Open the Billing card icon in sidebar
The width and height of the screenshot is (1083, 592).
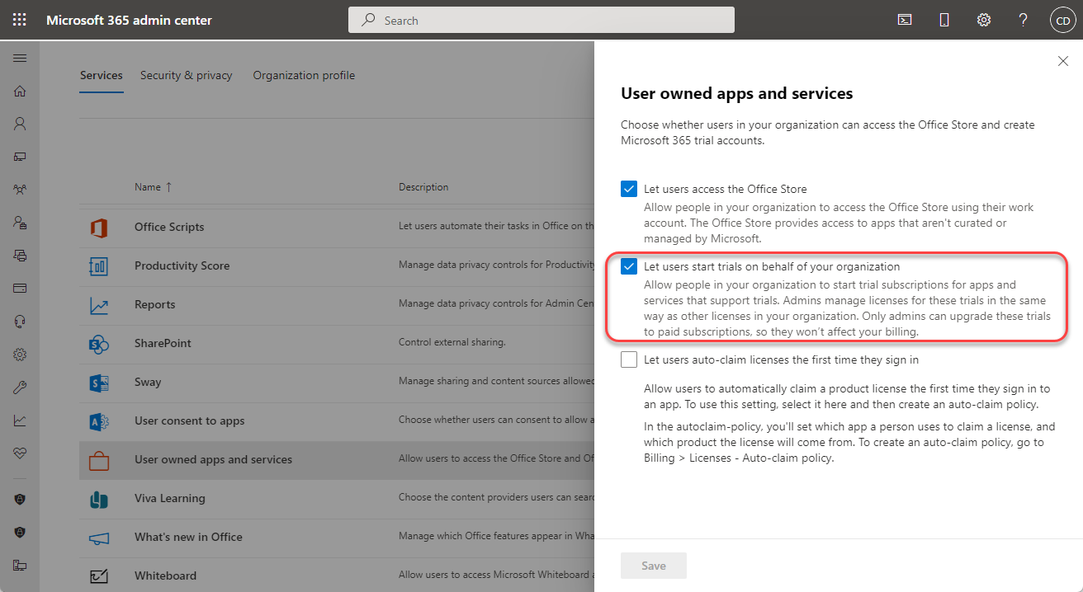(x=20, y=289)
